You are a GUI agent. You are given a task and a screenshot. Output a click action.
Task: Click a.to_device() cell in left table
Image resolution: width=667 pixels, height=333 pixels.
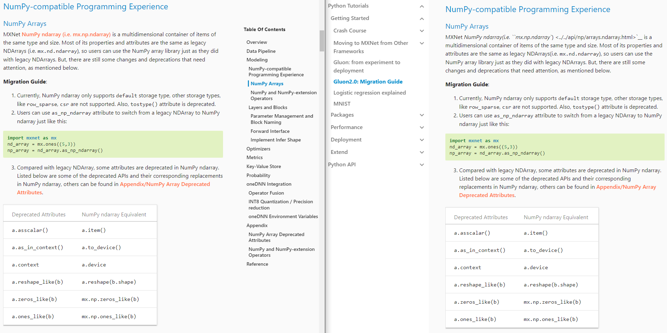pos(101,247)
